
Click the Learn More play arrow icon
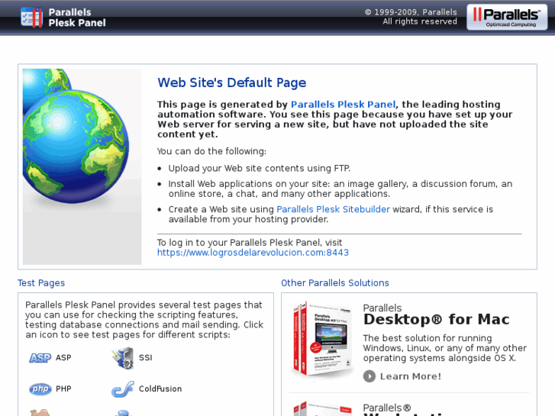click(369, 376)
